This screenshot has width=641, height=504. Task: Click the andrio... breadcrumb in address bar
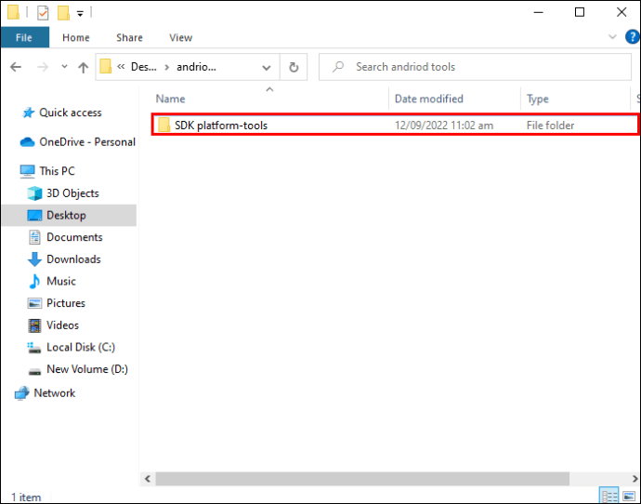[x=196, y=67]
